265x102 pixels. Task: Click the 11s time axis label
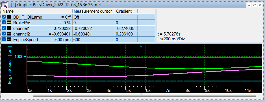[248, 90]
